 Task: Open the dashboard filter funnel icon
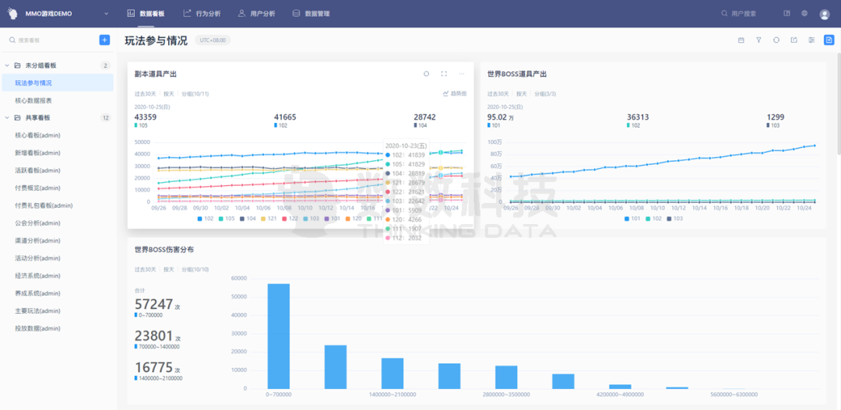point(758,40)
